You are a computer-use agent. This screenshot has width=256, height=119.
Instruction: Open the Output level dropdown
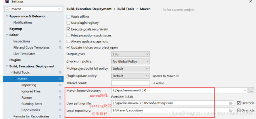[130, 54]
